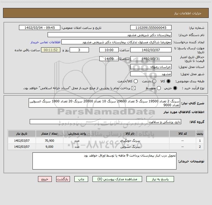Click the بازگشت back button
This screenshot has width=212, height=205.
pyautogui.click(x=62, y=179)
